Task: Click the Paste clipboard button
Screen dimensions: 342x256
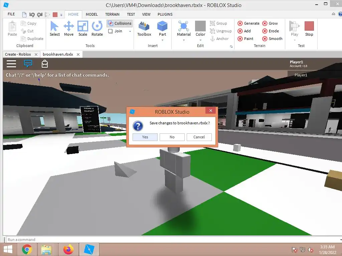Action: pyautogui.click(x=12, y=29)
